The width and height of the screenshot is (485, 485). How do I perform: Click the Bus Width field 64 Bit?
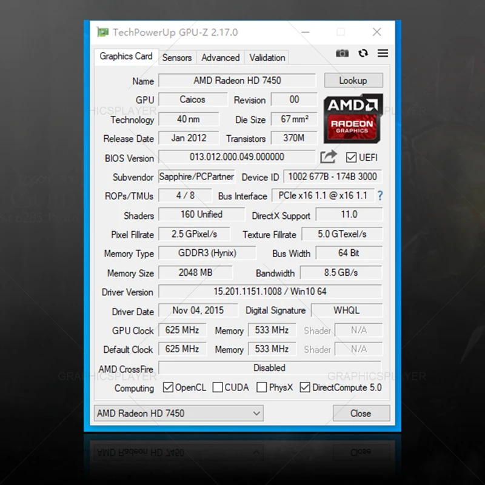pos(349,253)
